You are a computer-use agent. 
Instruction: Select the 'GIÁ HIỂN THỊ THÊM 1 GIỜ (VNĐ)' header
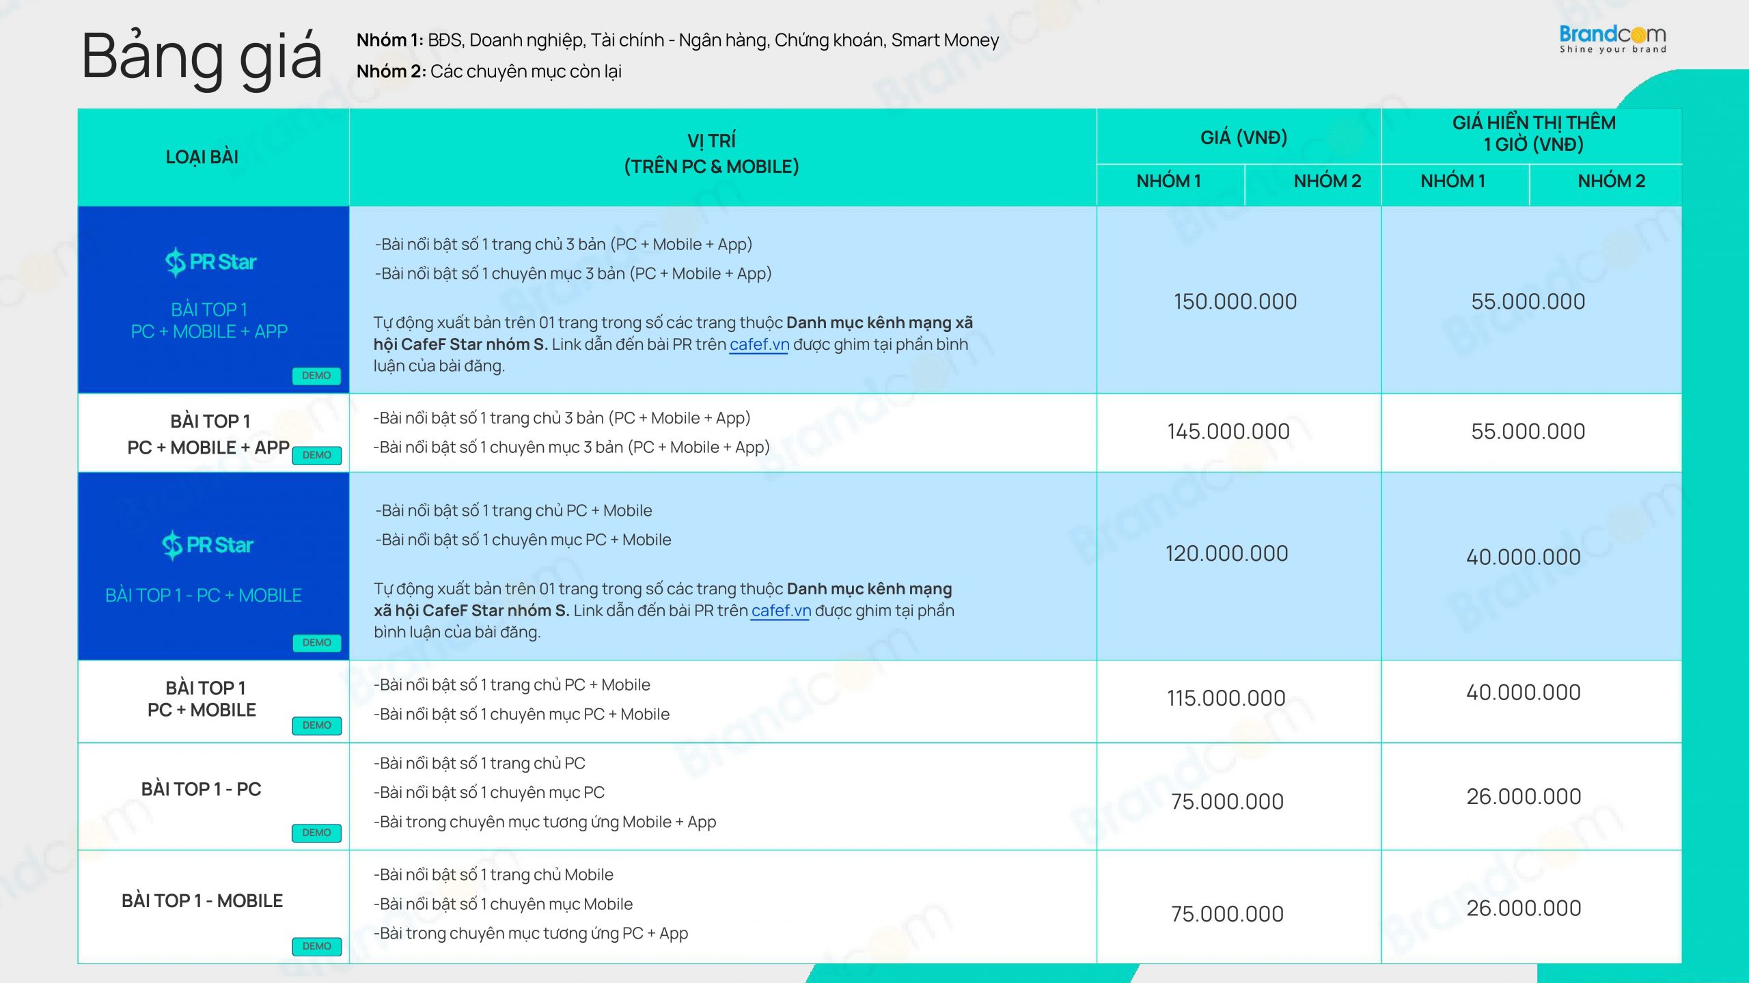point(1534,134)
